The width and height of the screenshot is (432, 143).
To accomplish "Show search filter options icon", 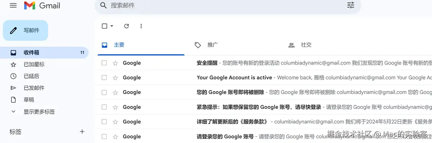I will point(350,5).
